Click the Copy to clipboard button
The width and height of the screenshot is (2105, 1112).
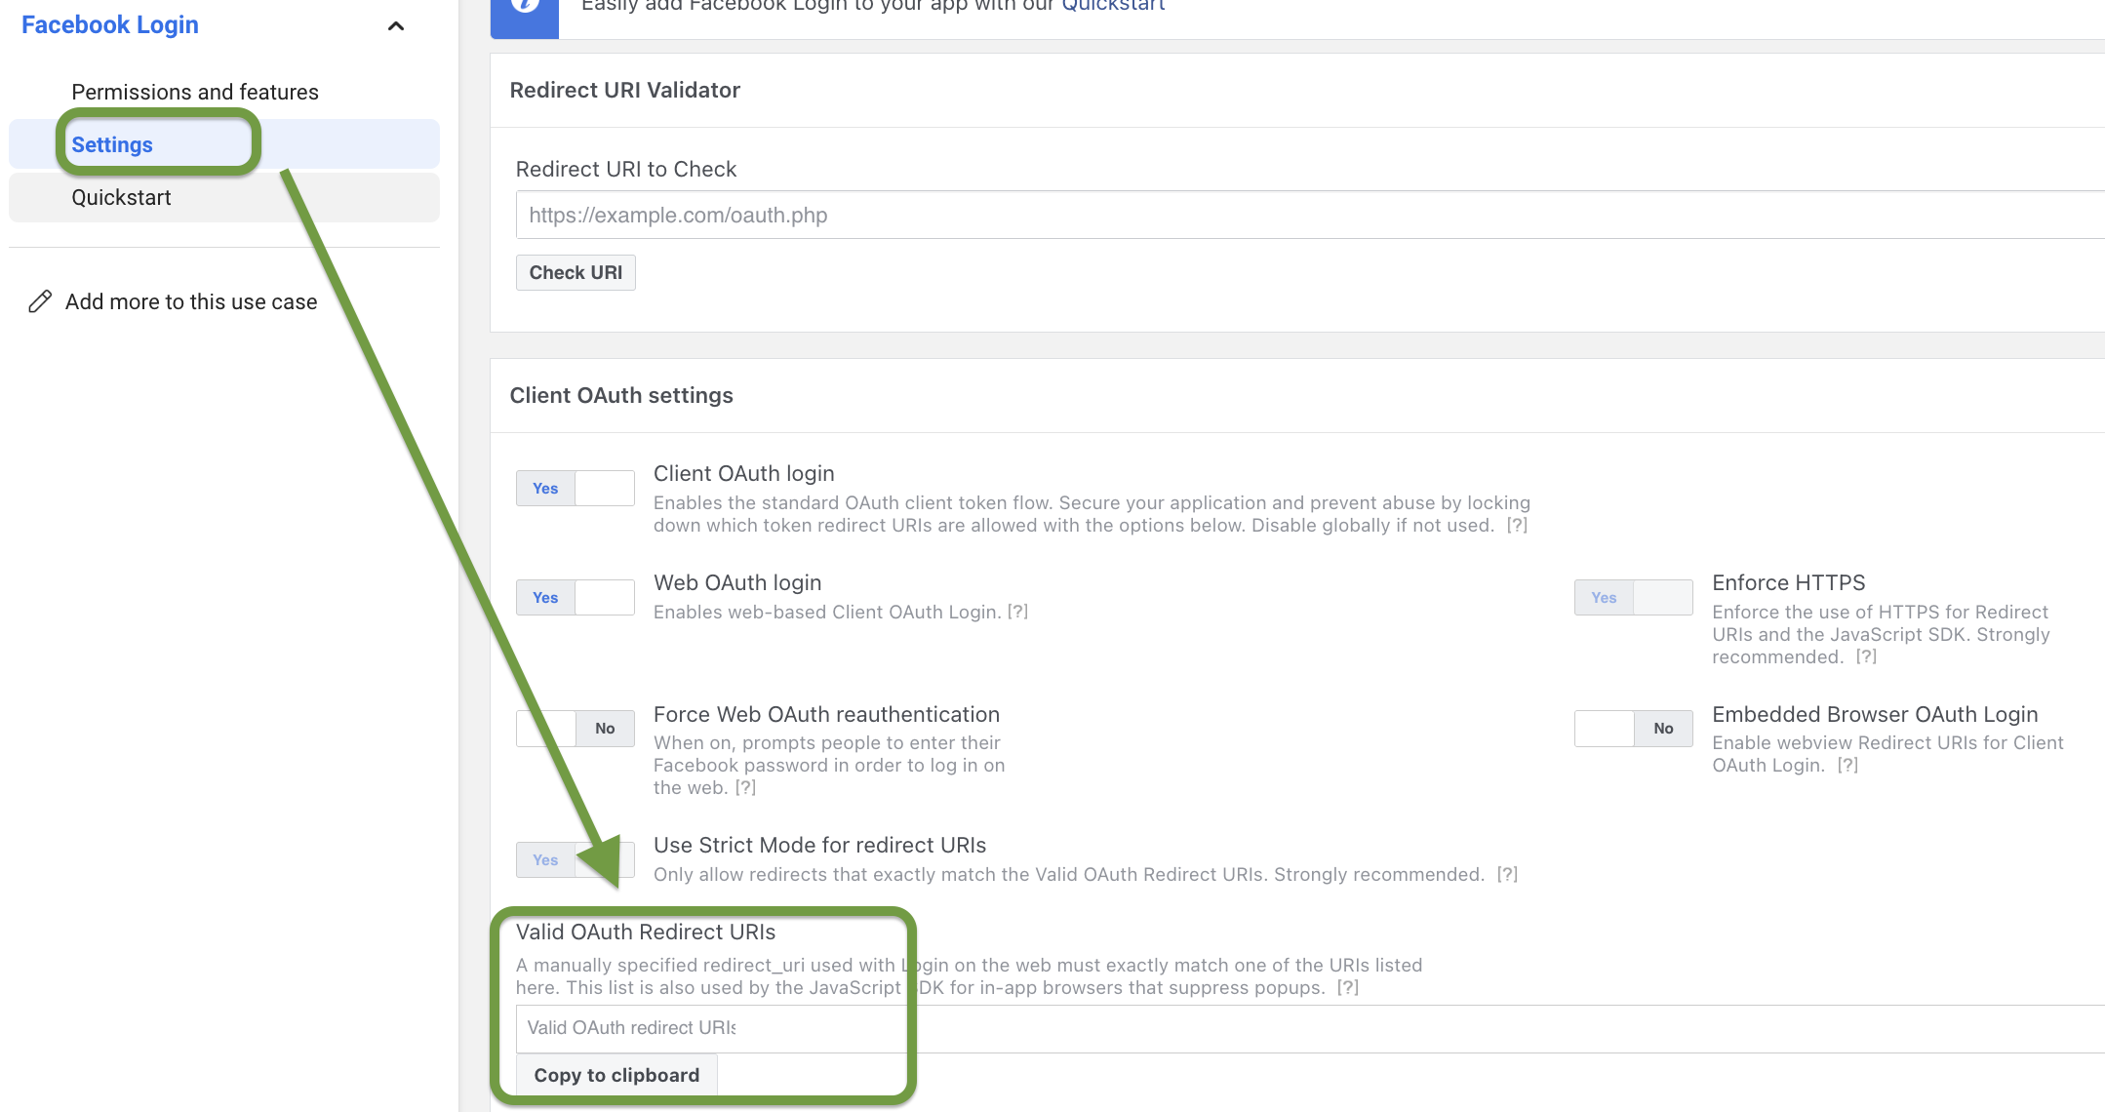(616, 1075)
